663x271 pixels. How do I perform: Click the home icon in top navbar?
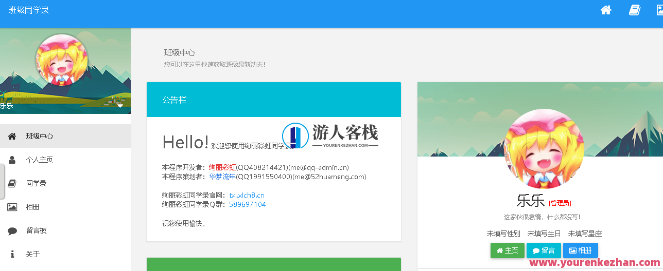606,10
